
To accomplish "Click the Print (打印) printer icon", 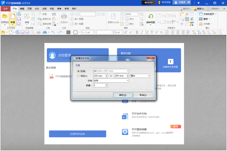I will click(x=64, y=16).
